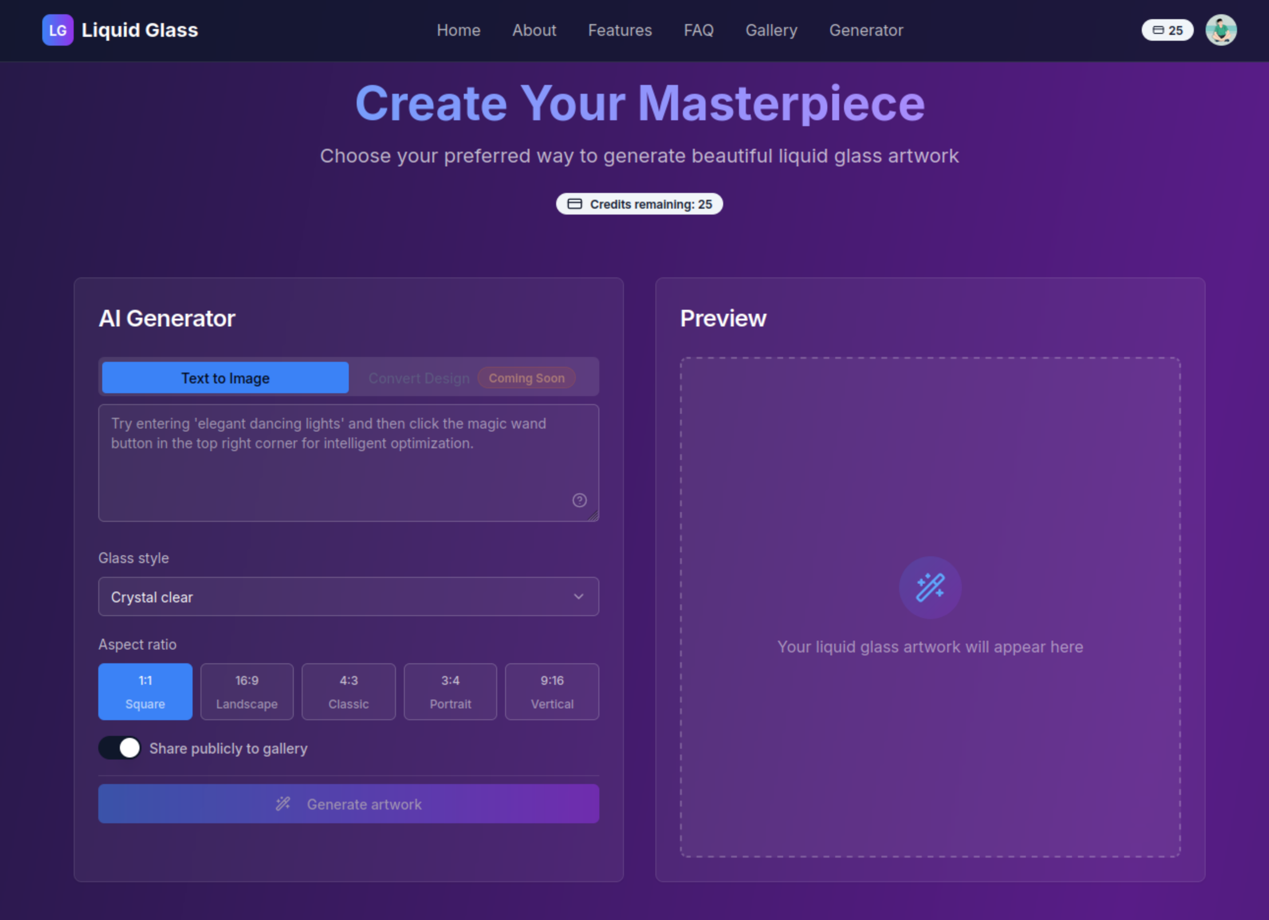
Task: Select the 1:1 Square aspect ratio
Action: point(145,692)
